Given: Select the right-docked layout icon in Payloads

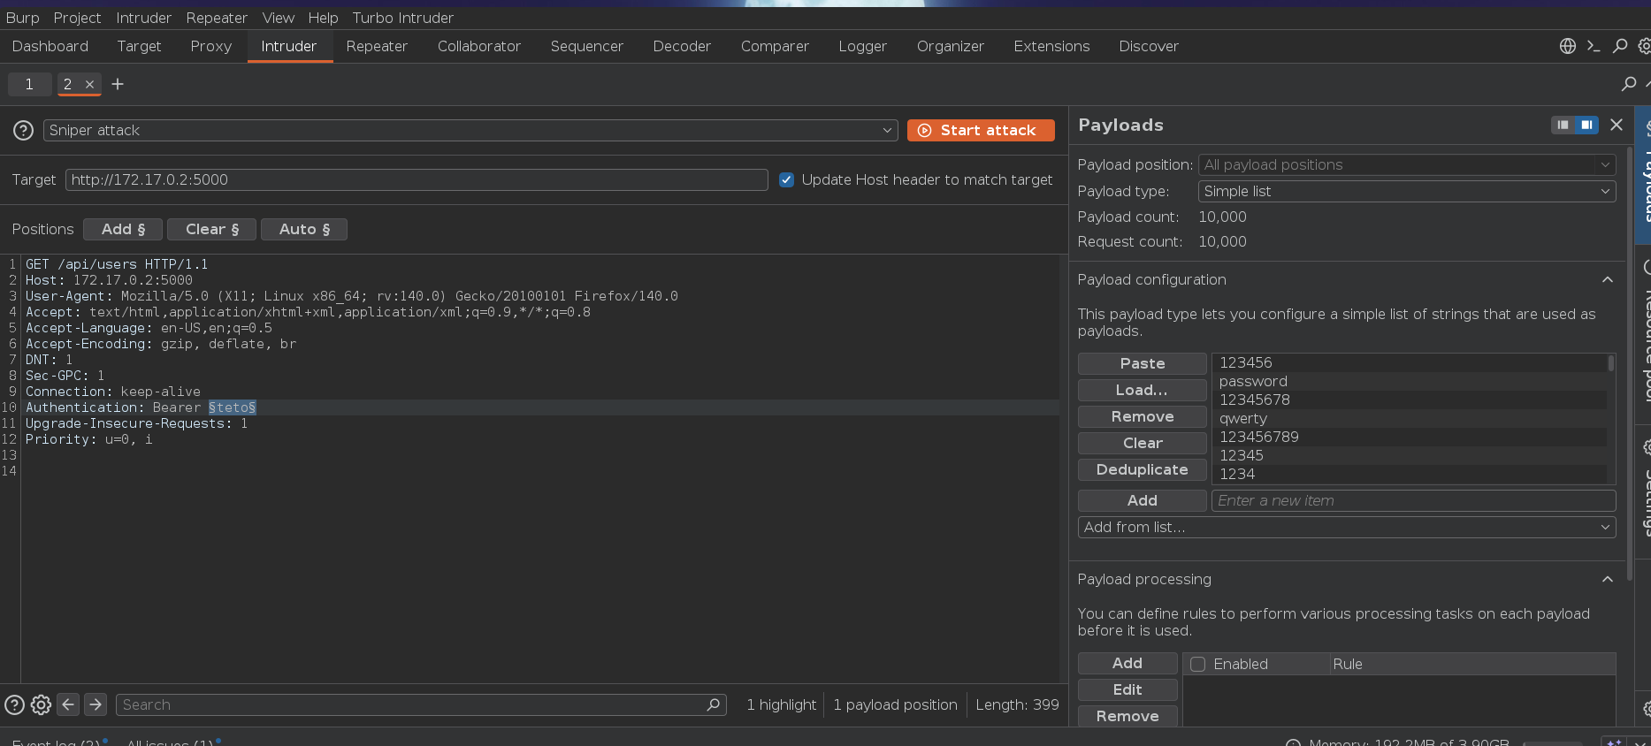Looking at the screenshot, I should coord(1587,125).
